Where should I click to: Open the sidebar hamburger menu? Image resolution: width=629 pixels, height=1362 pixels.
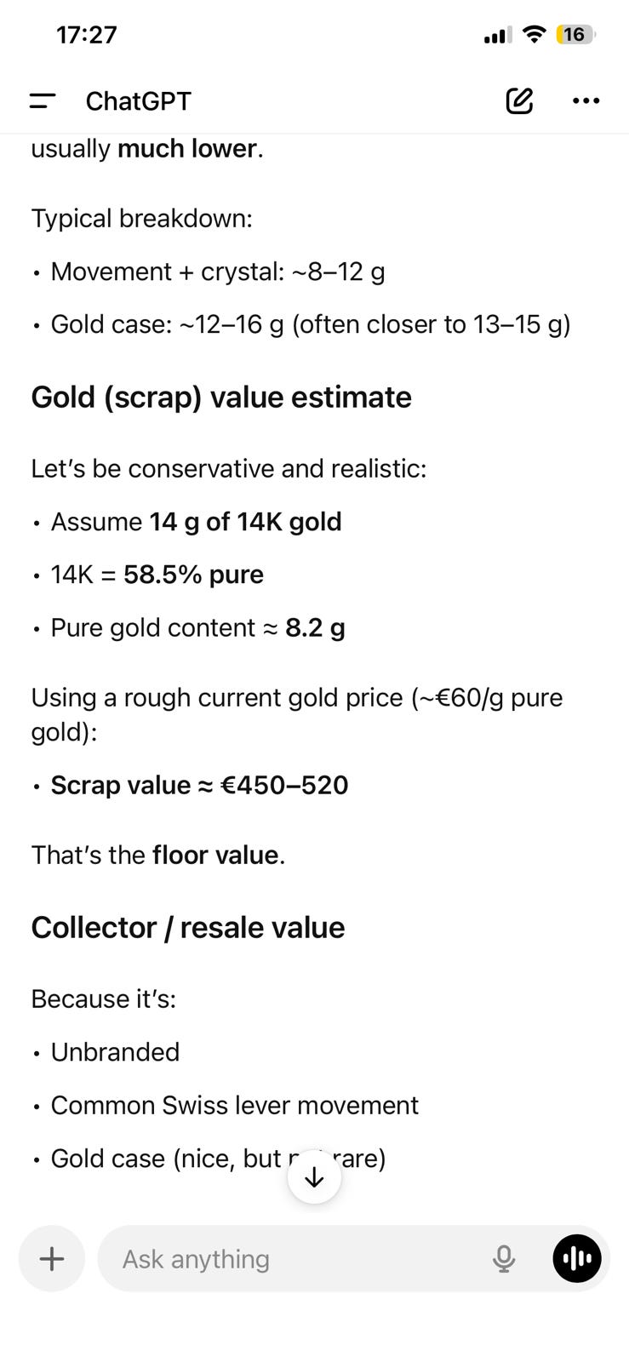[43, 100]
